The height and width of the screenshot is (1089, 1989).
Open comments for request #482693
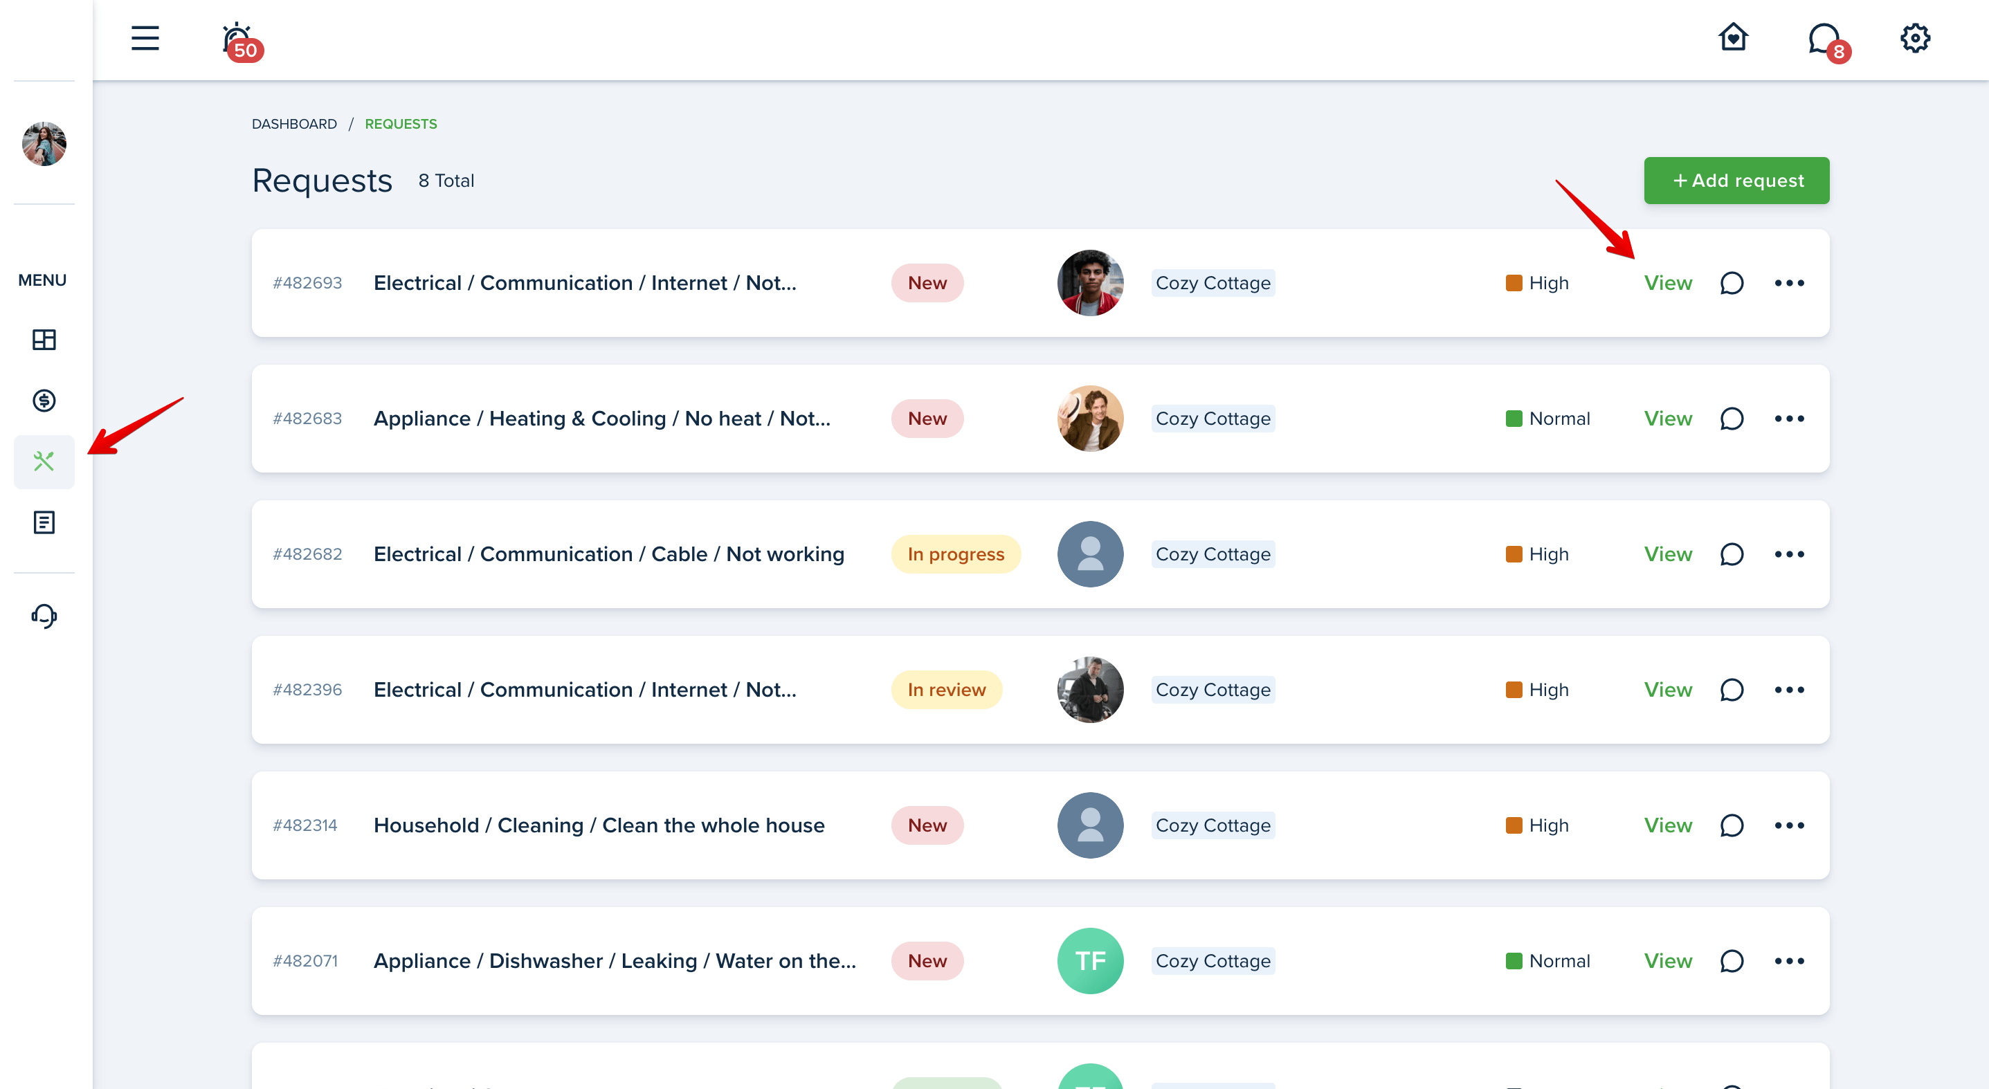point(1732,283)
